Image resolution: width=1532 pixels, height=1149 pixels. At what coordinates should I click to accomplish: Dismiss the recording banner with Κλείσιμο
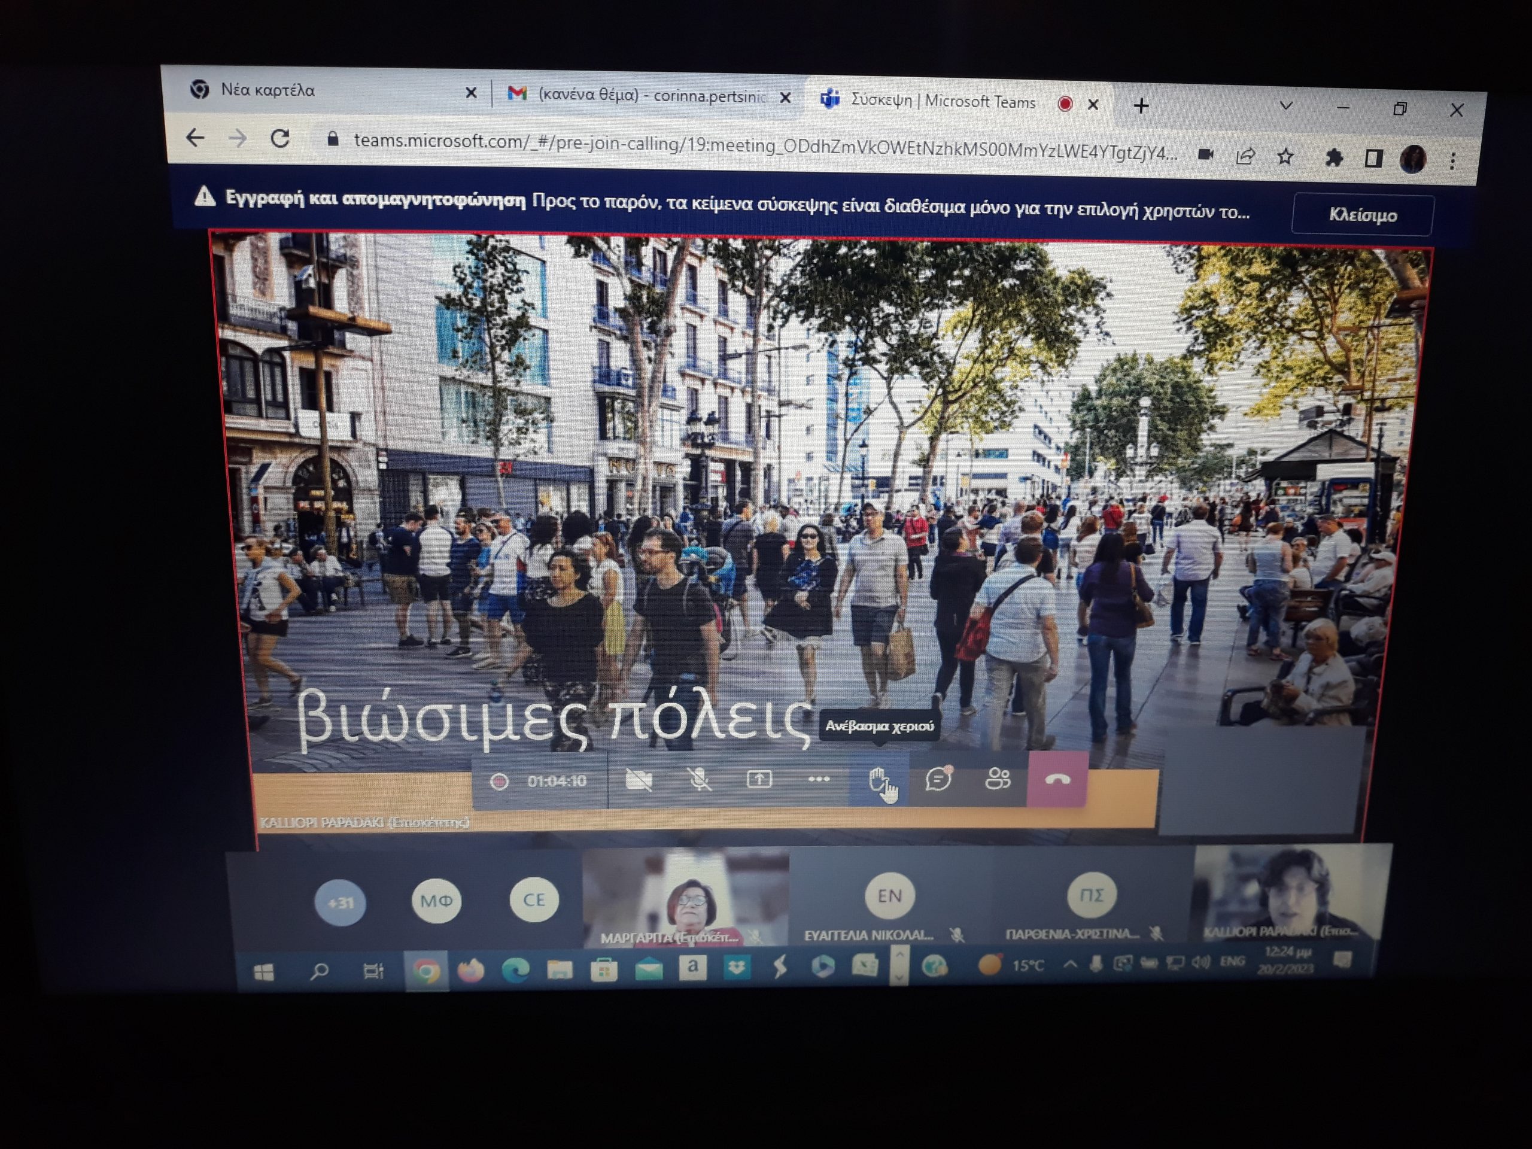pyautogui.click(x=1361, y=215)
